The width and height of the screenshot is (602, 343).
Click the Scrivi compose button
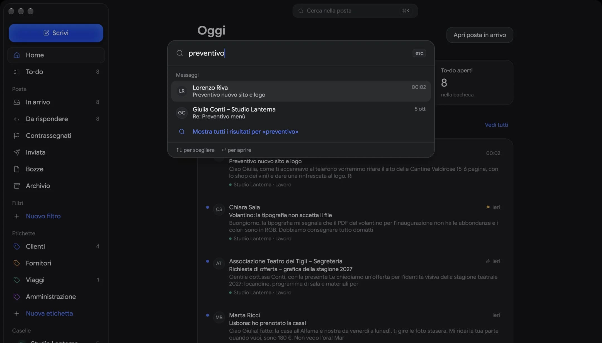(56, 33)
